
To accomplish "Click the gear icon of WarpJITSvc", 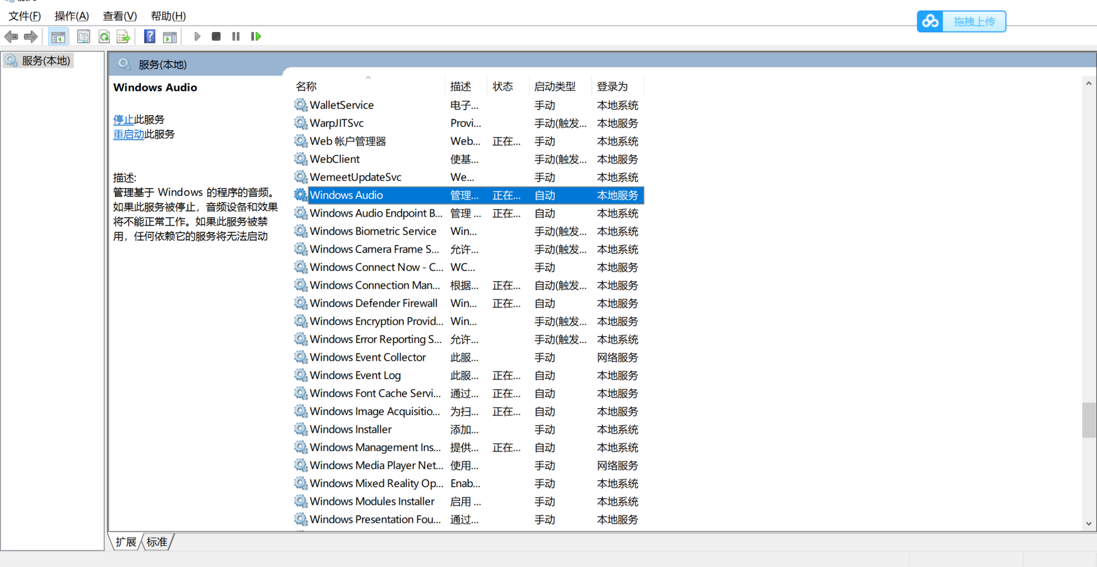I will (x=301, y=123).
